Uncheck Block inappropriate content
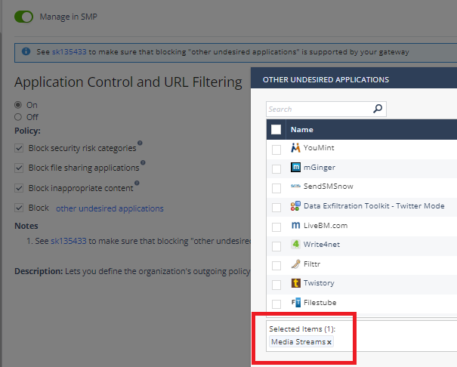 pyautogui.click(x=19, y=188)
